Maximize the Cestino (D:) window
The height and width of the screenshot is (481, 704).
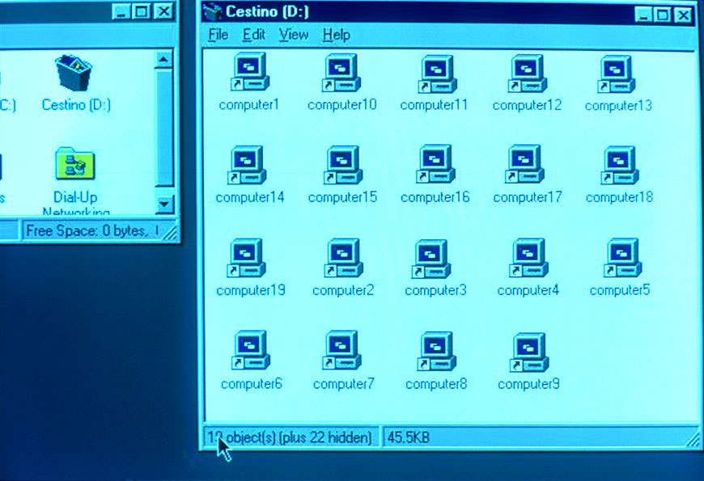pyautogui.click(x=662, y=15)
